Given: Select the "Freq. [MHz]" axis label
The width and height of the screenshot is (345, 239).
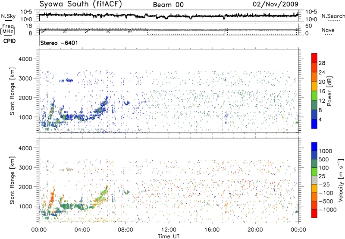Looking at the screenshot, I should click(8, 29).
